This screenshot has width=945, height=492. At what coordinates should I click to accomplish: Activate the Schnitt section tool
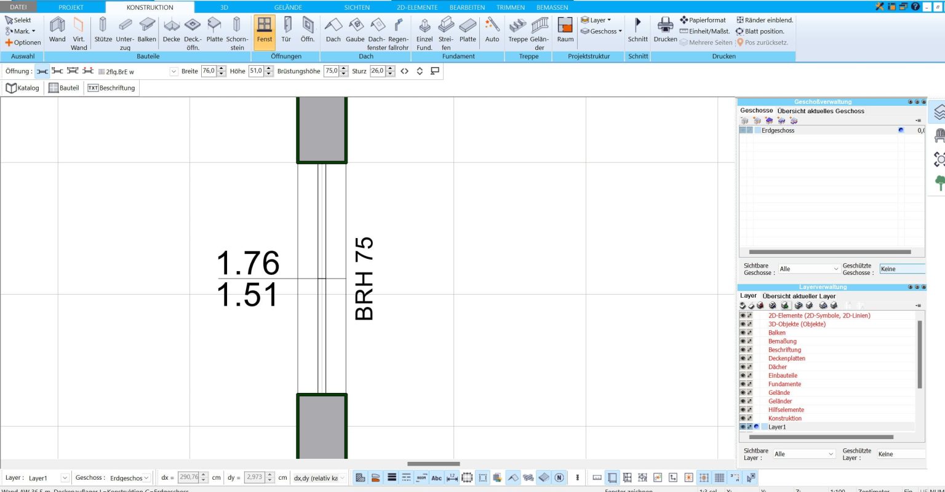[638, 31]
